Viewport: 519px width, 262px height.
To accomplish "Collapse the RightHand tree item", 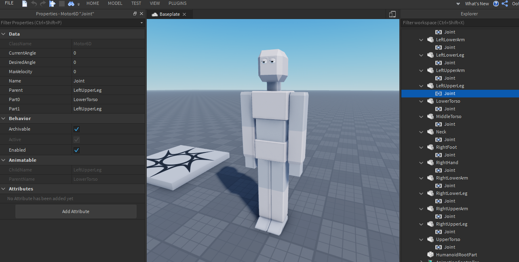I will 421,163.
